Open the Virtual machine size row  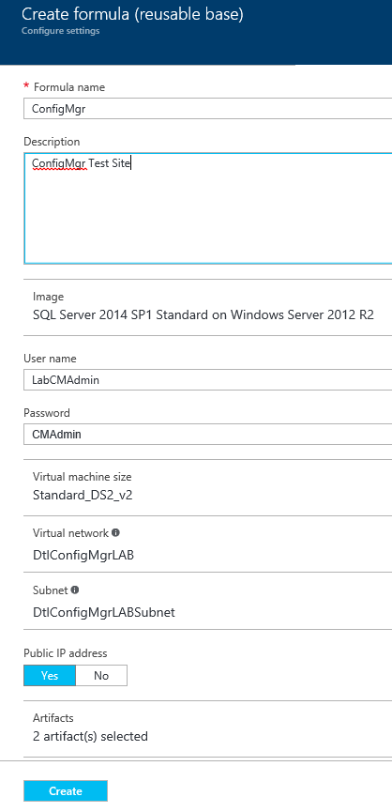click(x=208, y=487)
